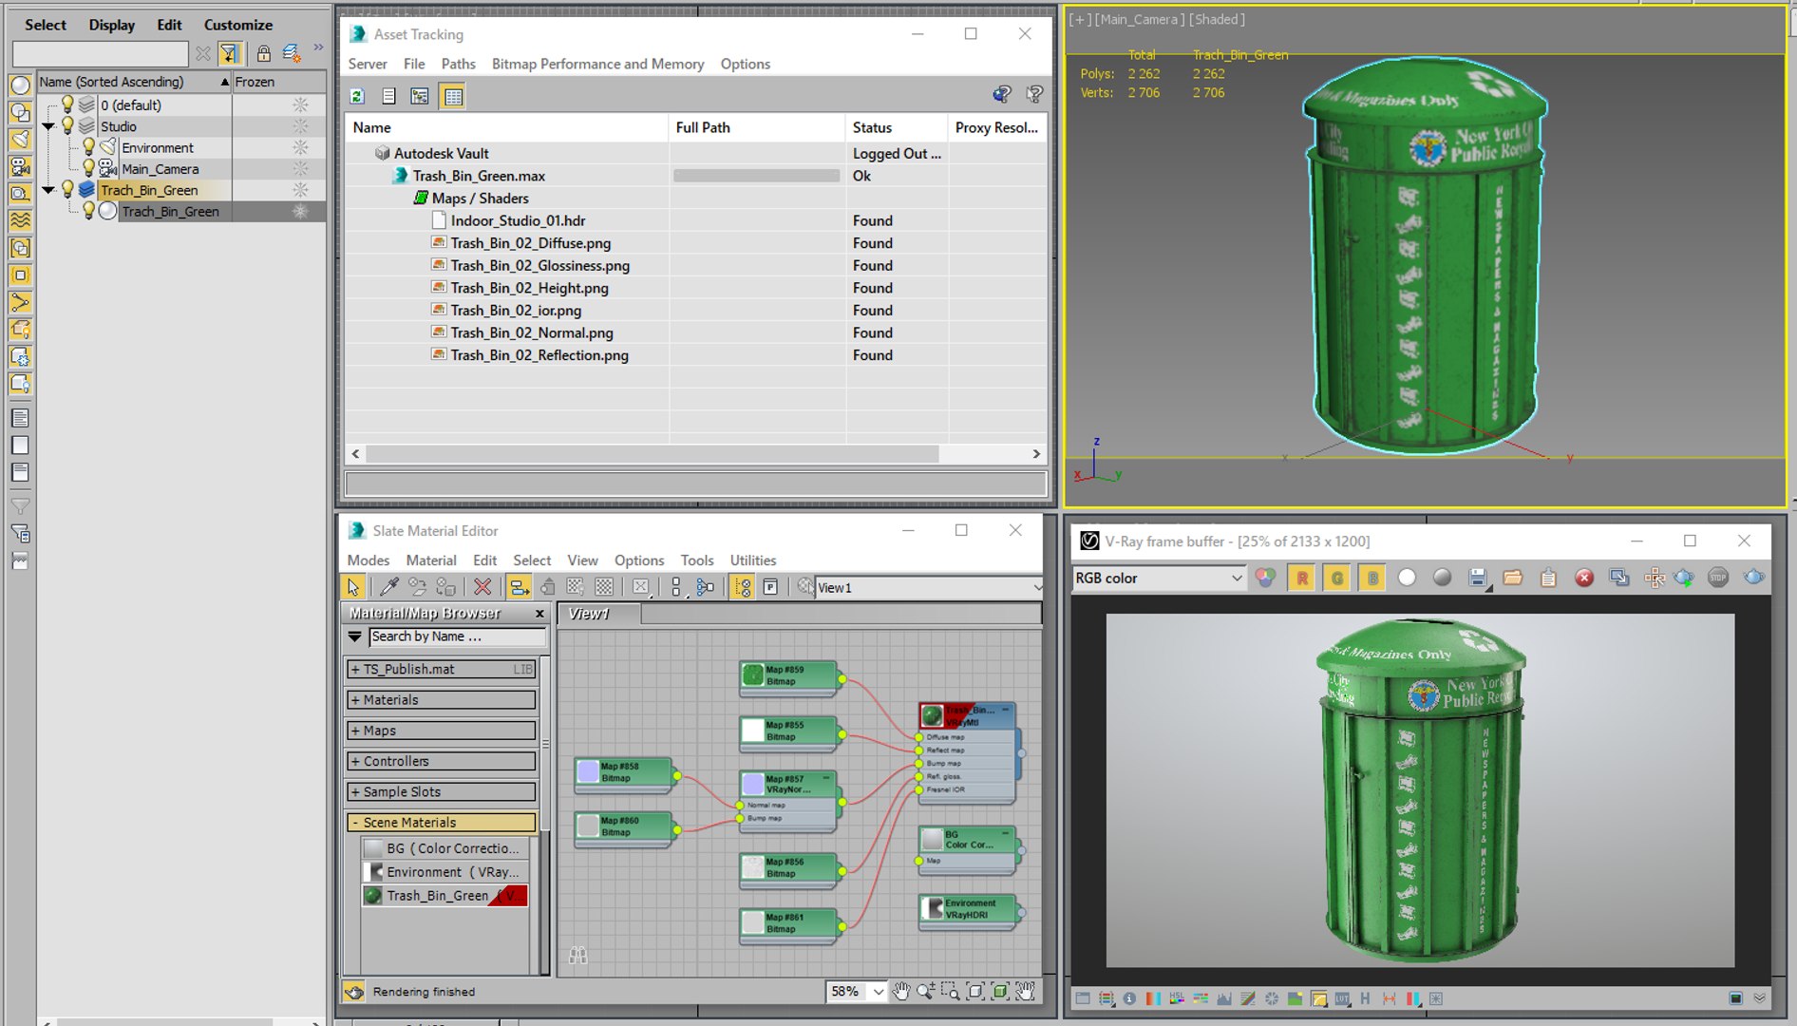Click the Pan tool hand icon in Slate
Viewport: 1797px width, 1026px height.
900,991
